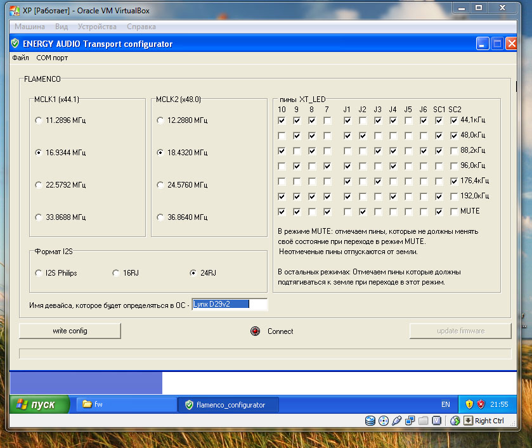Select MCLK2 36.8640 МГц radio button

click(x=160, y=217)
